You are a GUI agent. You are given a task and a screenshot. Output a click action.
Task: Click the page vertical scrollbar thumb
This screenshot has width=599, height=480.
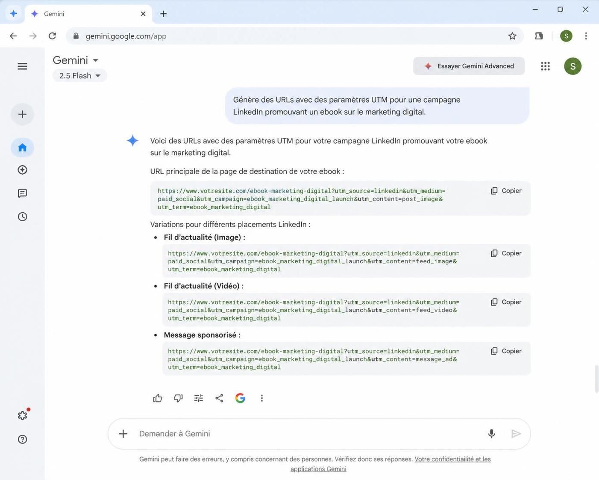596,379
